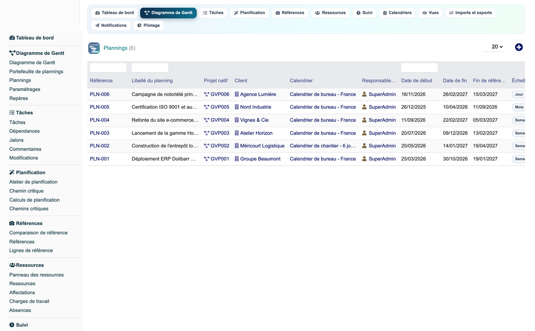Click the Jour scale badge in PLN-006 row
Screen dimensions: 535x331
click(x=519, y=94)
